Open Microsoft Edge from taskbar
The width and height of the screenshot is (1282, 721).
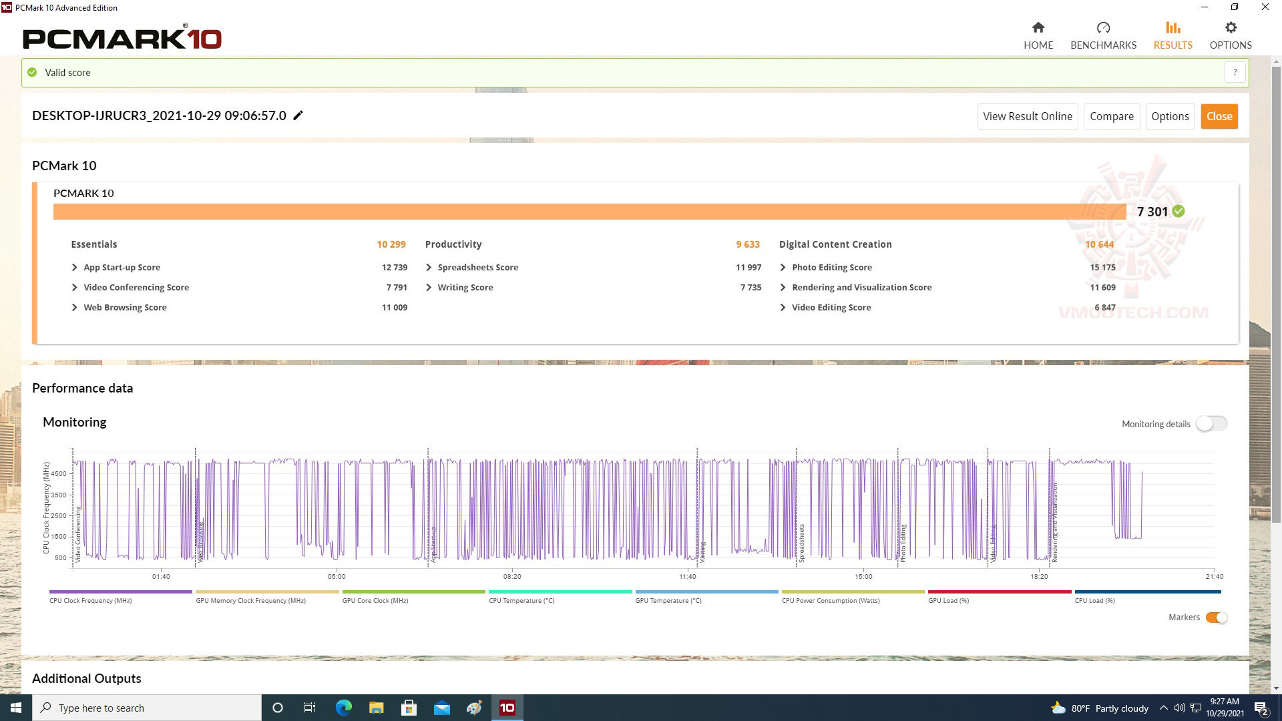click(343, 708)
